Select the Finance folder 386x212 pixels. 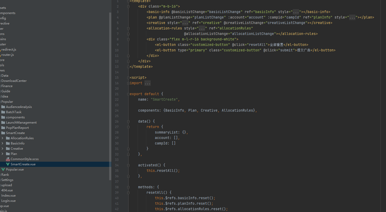pos(7,86)
